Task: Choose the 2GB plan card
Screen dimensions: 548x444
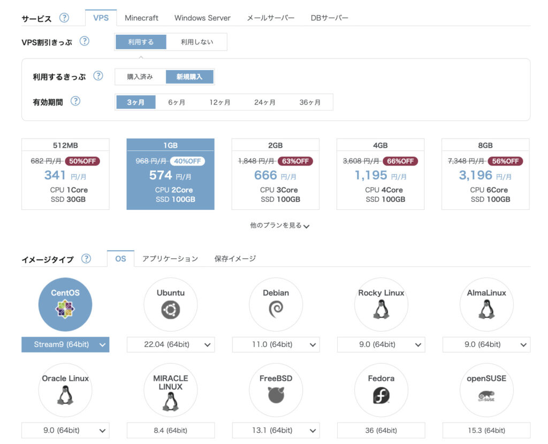Action: (x=276, y=174)
